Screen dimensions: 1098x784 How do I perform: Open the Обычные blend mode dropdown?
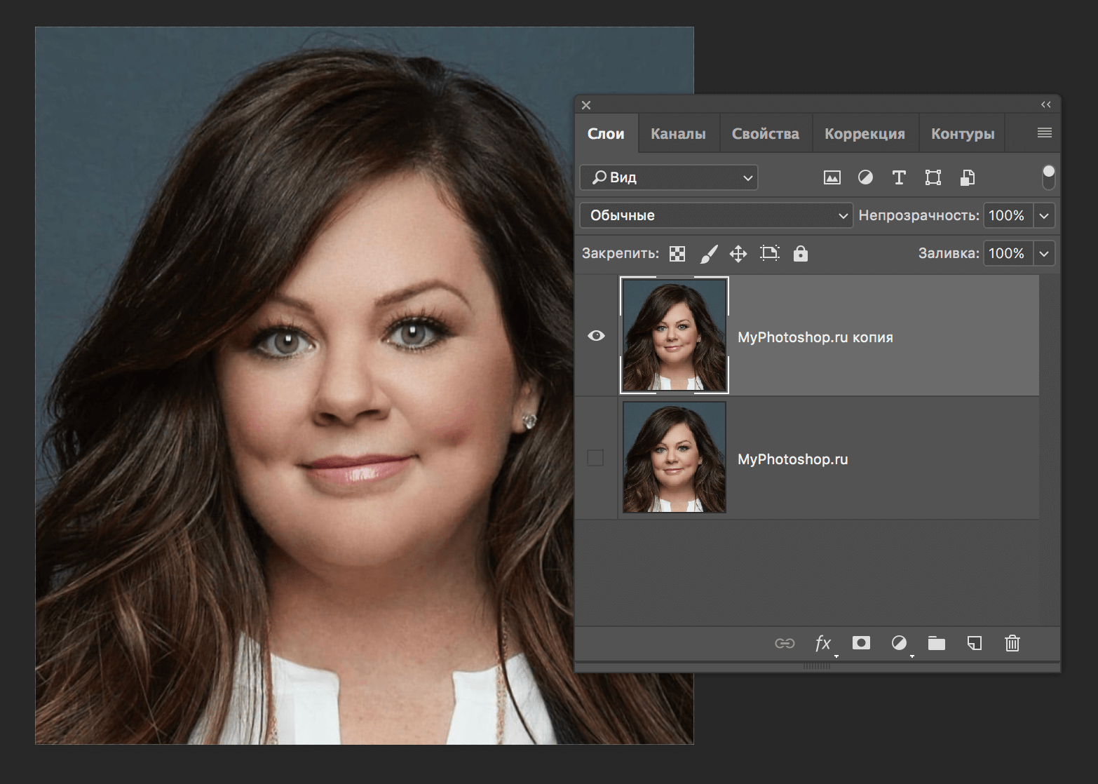point(716,215)
